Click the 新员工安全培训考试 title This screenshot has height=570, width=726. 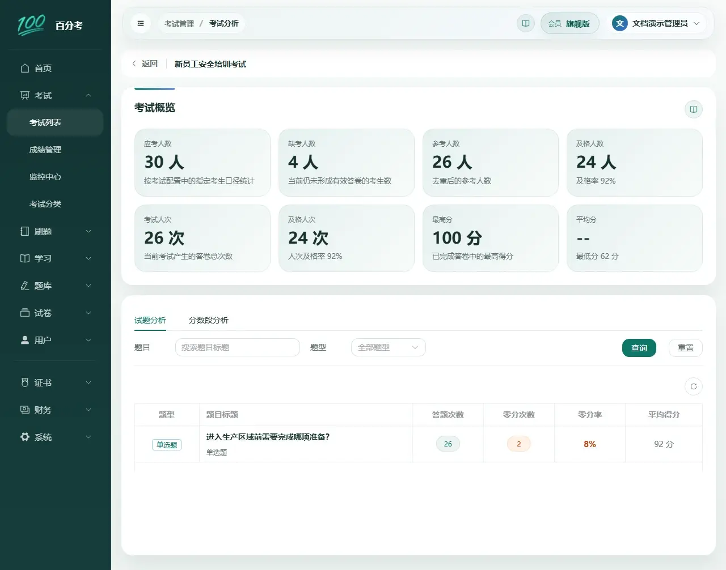pyautogui.click(x=210, y=64)
